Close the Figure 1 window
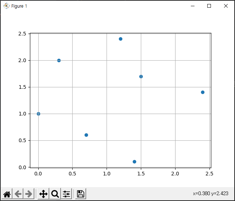The image size is (235, 201). coord(226,6)
